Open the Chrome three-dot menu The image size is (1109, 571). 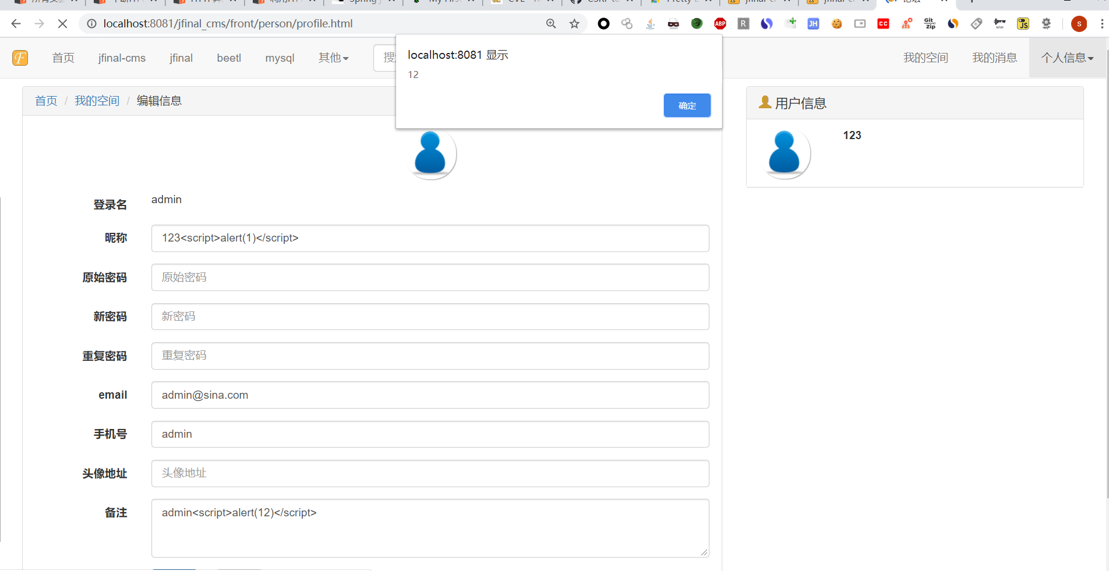pos(1102,24)
